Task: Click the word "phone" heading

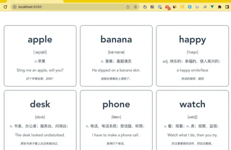Action: tap(116, 105)
